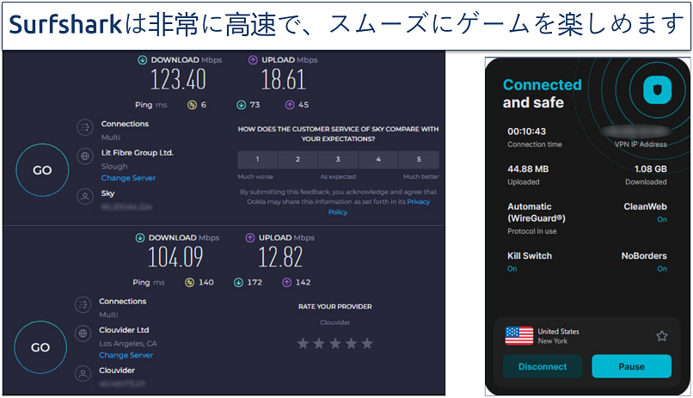Click the United States flag icon

518,336
